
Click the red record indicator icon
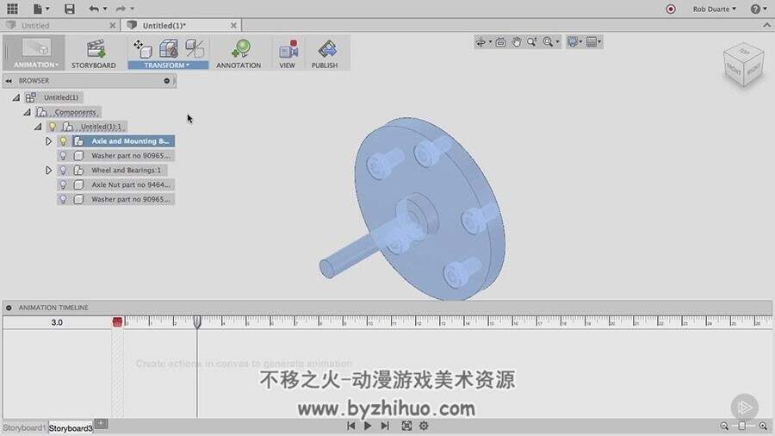coord(671,9)
